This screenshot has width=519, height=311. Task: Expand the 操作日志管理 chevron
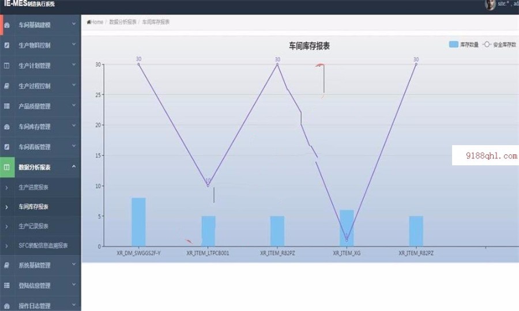(74, 305)
